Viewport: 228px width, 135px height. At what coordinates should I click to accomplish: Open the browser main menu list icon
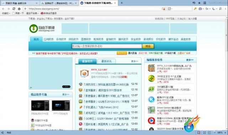pos(205,3)
